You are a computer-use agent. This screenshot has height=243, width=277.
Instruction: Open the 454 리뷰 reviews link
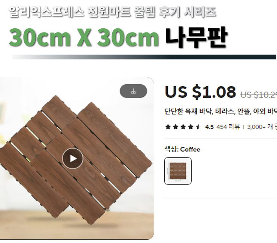click(x=228, y=127)
